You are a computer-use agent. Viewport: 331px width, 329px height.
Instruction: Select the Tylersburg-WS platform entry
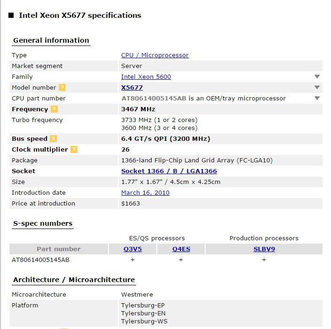(145, 321)
